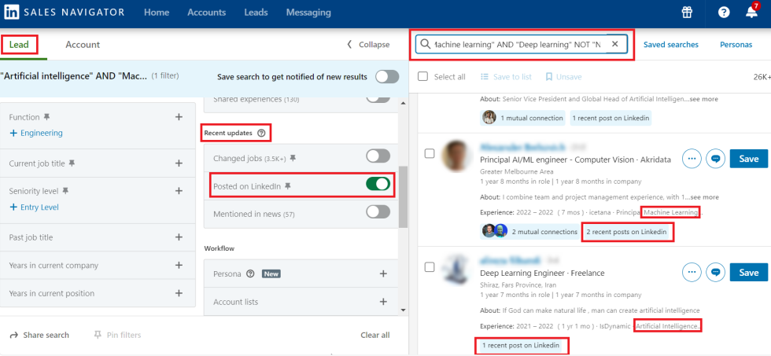The width and height of the screenshot is (771, 356).
Task: Open Messaging in the top navigation
Action: pyautogui.click(x=308, y=13)
